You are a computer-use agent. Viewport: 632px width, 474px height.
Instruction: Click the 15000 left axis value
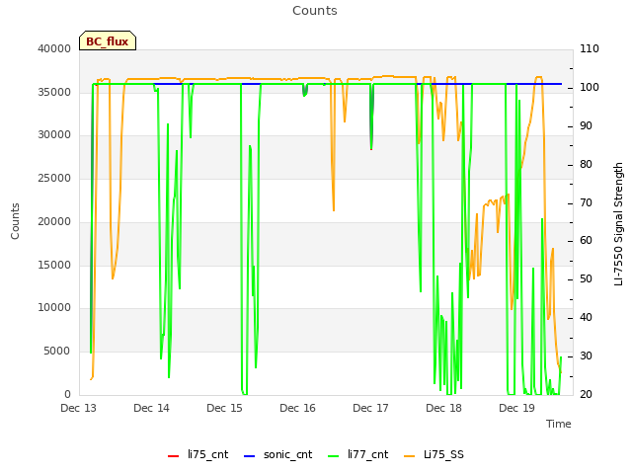click(x=54, y=266)
